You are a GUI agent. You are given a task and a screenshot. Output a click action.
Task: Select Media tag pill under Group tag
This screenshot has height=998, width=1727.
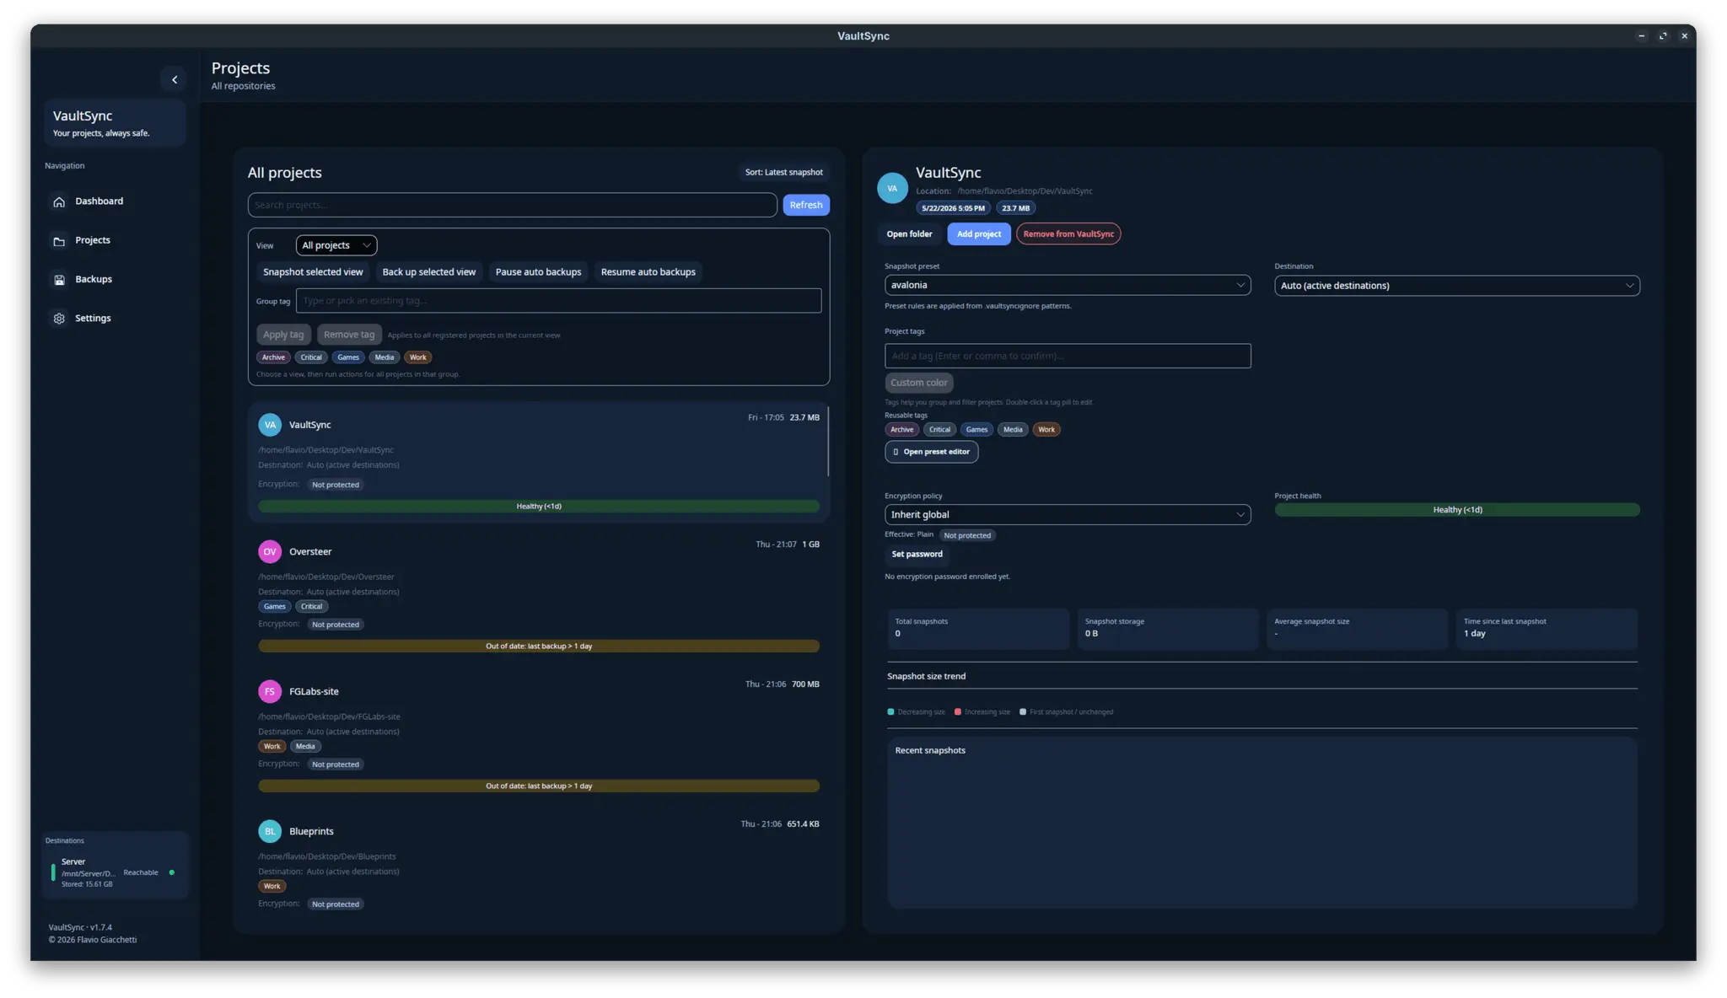385,357
